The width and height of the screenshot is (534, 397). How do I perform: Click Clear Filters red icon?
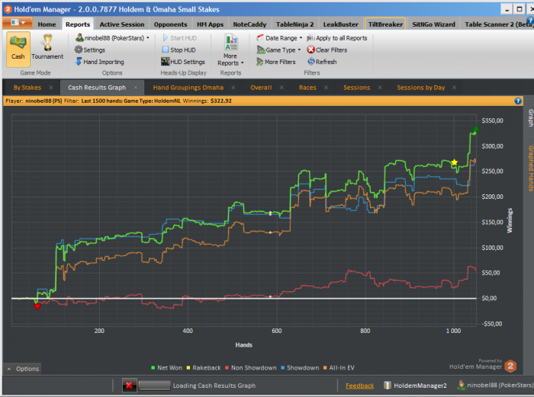pos(310,50)
